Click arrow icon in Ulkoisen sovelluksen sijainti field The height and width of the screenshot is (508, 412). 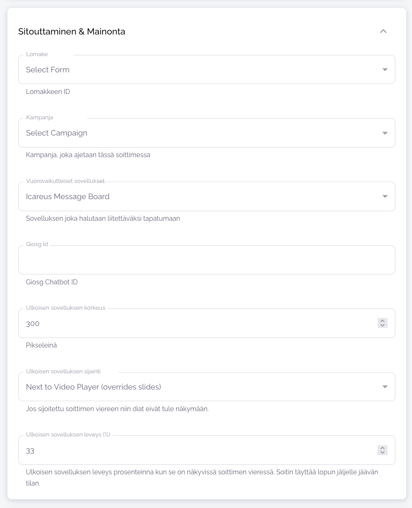(385, 387)
